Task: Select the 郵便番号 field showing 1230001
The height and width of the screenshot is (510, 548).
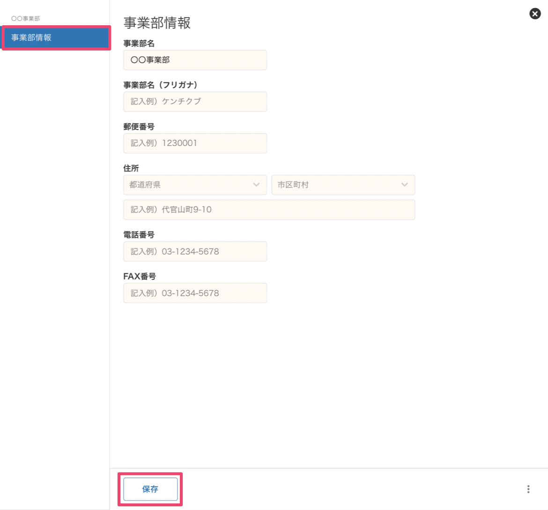Action: pyautogui.click(x=195, y=143)
